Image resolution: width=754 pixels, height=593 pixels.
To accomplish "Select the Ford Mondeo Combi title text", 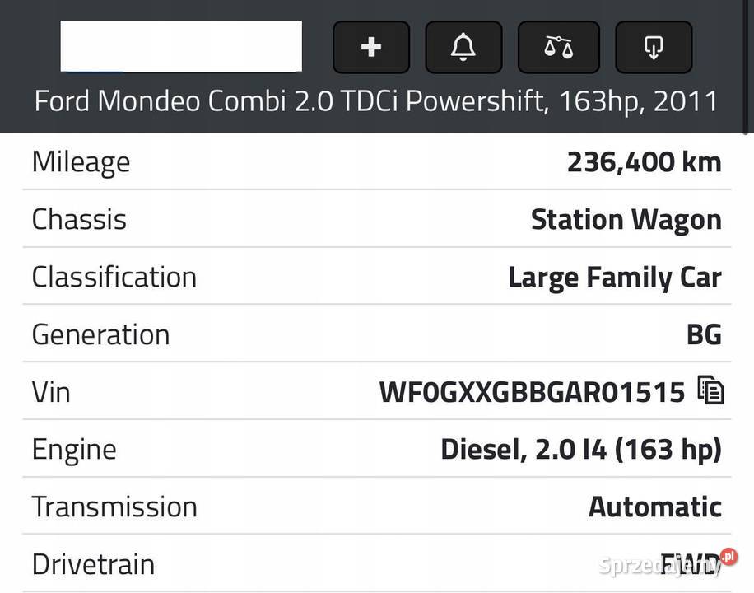I will (376, 101).
